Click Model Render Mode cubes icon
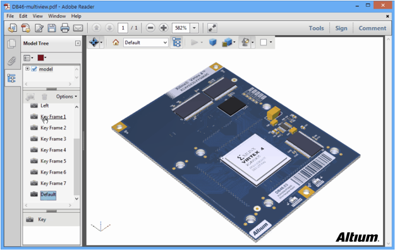 point(227,42)
